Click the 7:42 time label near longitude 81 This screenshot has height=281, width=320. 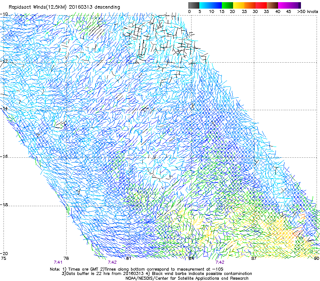pyautogui.click(x=112, y=262)
